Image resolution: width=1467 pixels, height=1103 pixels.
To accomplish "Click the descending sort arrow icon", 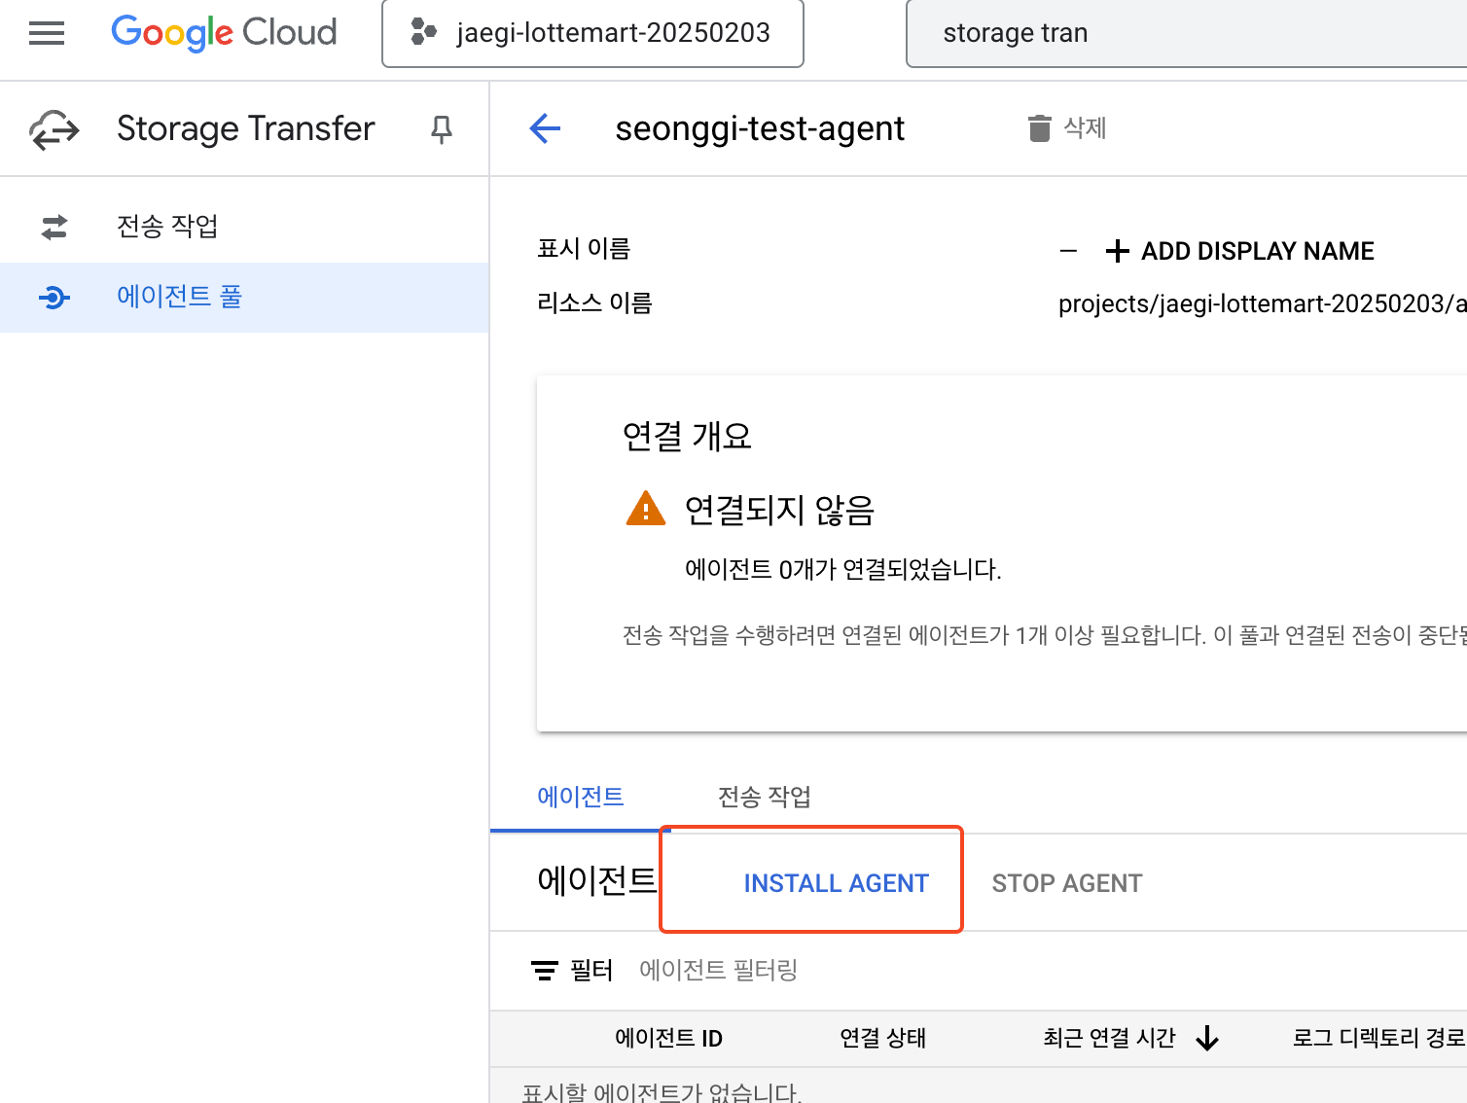I will coord(1207,1039).
